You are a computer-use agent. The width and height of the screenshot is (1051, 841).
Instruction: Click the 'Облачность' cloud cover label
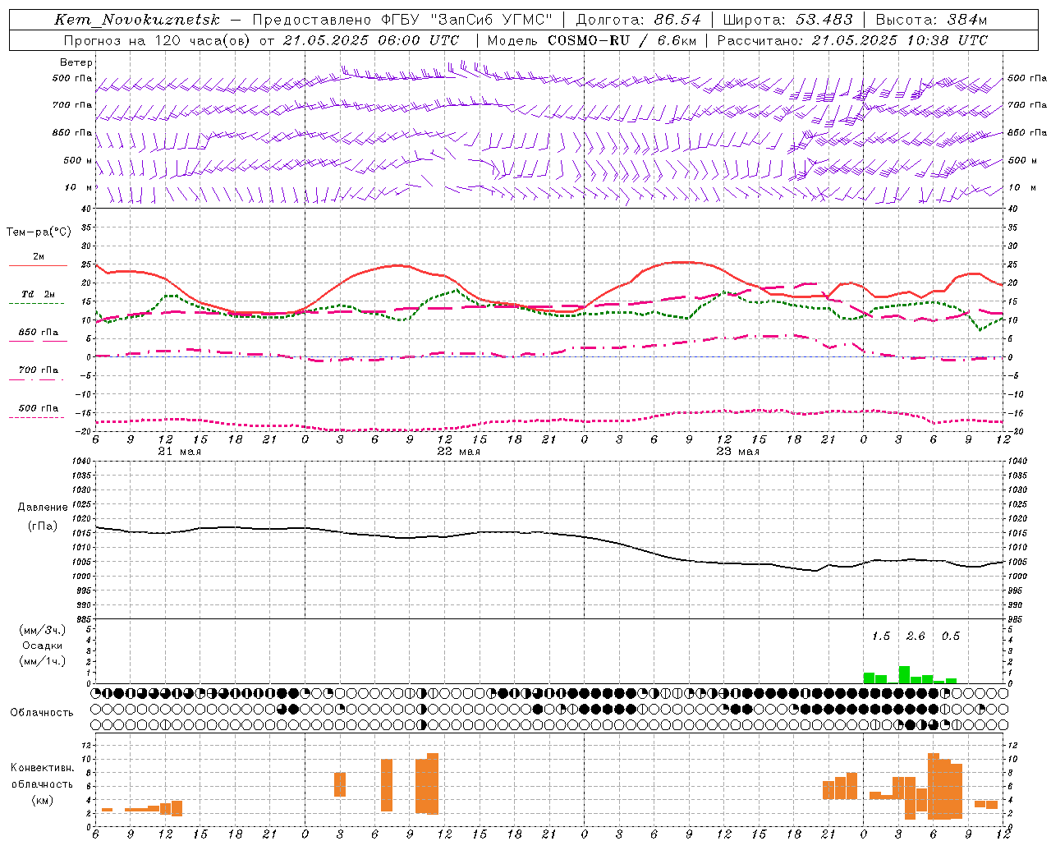[x=42, y=712]
